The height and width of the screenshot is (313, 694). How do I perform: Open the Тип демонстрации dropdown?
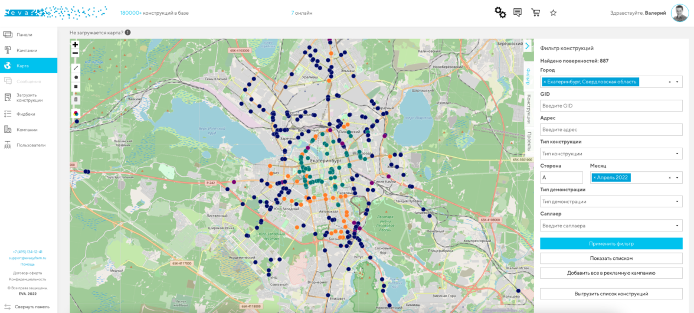click(x=611, y=201)
